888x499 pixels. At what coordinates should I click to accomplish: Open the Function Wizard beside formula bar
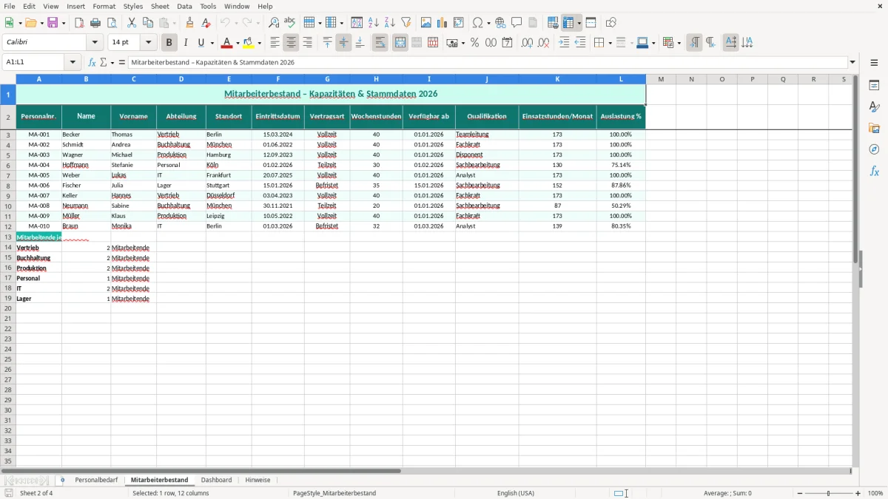(x=92, y=63)
